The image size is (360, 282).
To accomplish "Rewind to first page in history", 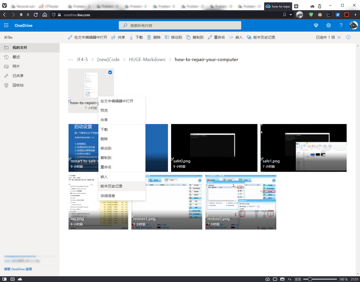I will [21, 15].
